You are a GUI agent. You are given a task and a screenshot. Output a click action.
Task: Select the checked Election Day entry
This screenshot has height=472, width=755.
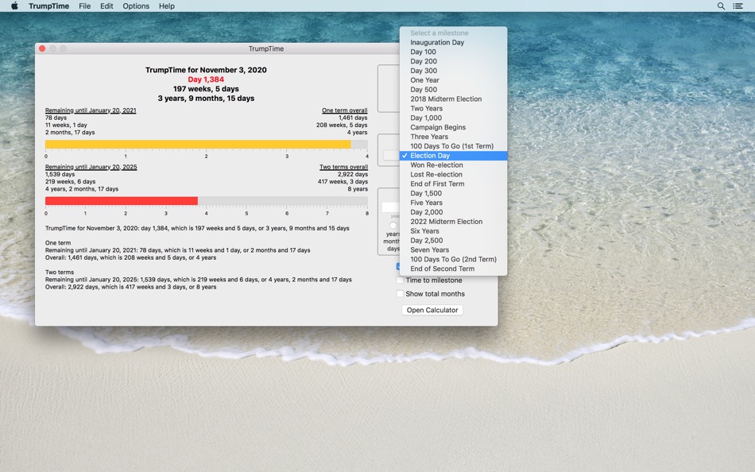click(453, 156)
